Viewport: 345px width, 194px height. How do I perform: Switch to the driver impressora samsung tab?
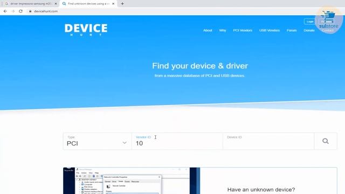coord(31,4)
